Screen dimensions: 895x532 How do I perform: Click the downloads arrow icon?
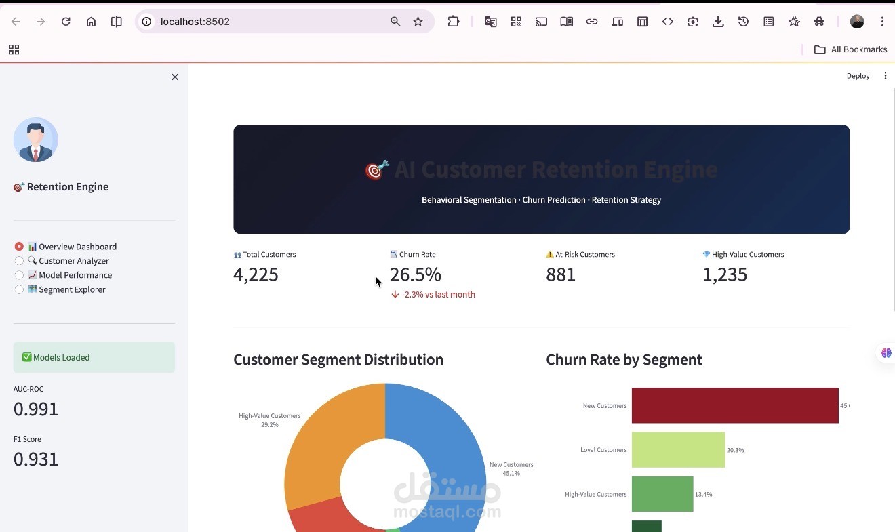click(x=718, y=22)
